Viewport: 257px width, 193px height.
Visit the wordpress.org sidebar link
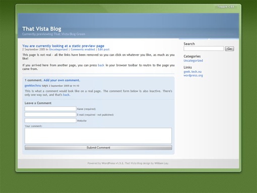193,75
